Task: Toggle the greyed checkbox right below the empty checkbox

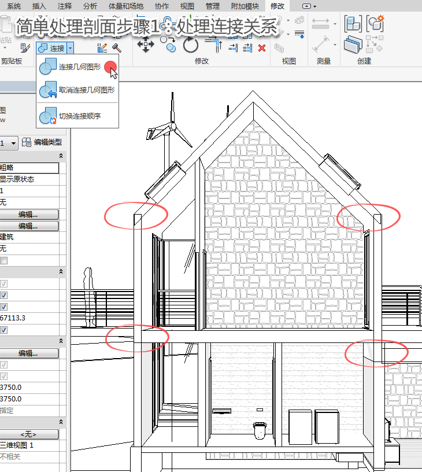Action: coord(3,283)
